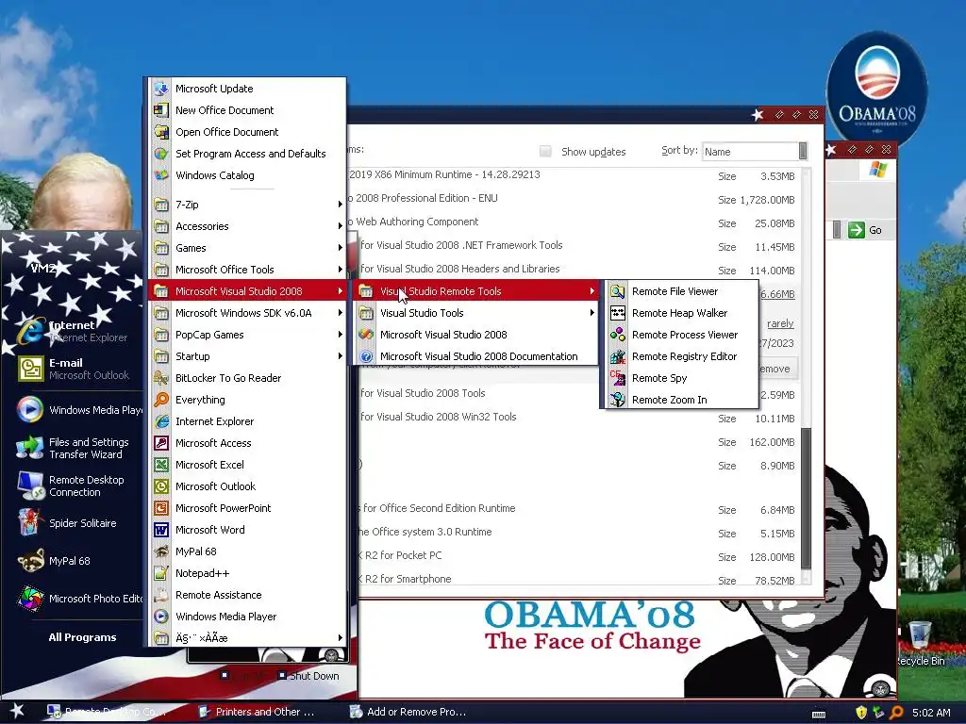Select Microsoft Visual Studio 2008 folder
966x724 pixels.
coord(248,291)
